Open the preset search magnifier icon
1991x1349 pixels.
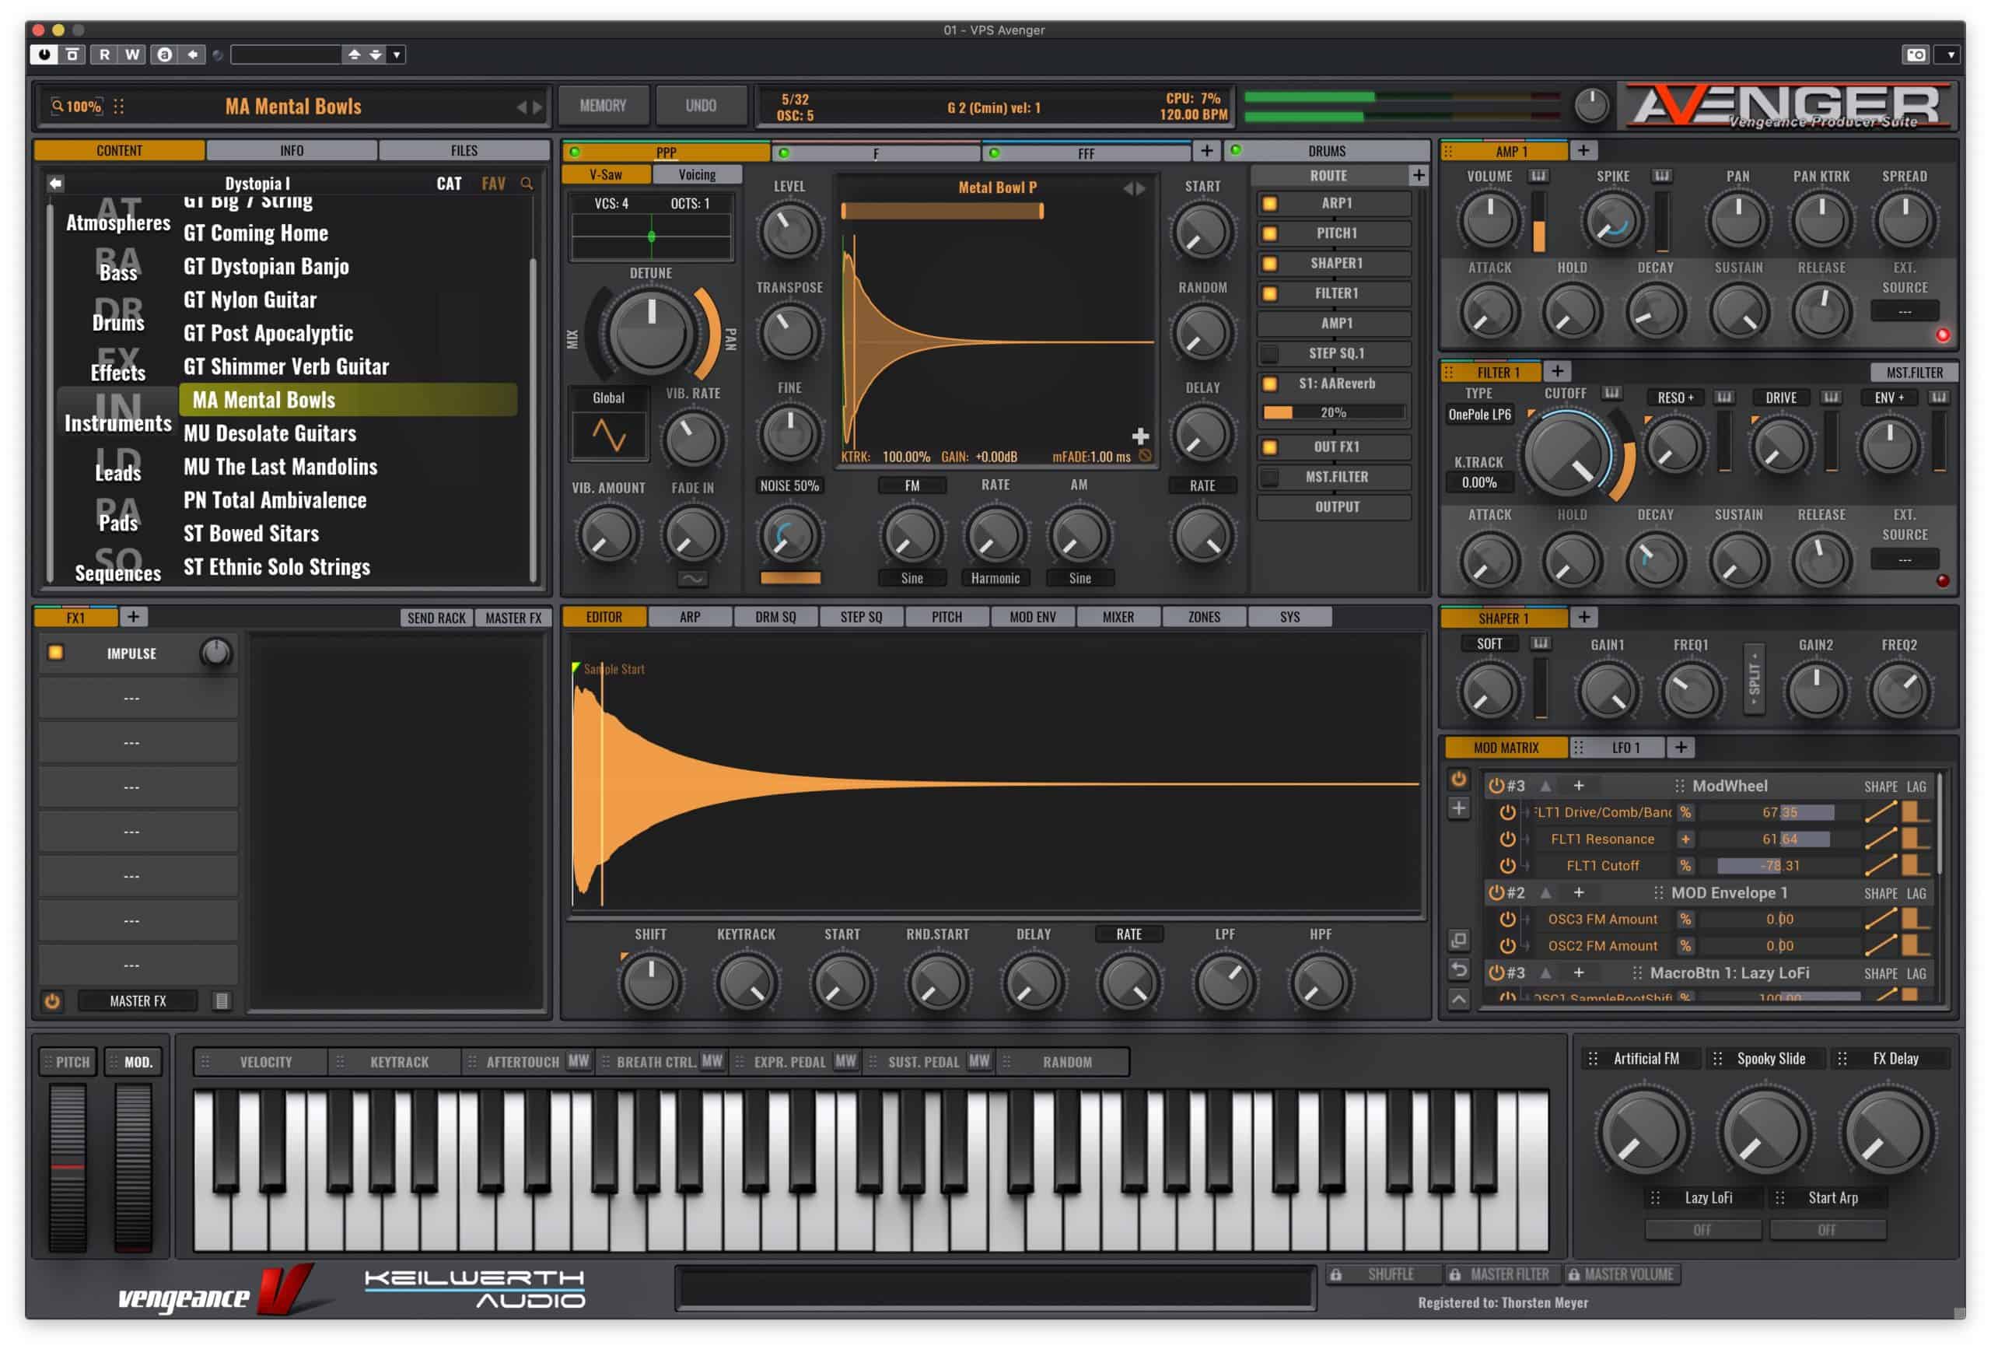(x=527, y=183)
